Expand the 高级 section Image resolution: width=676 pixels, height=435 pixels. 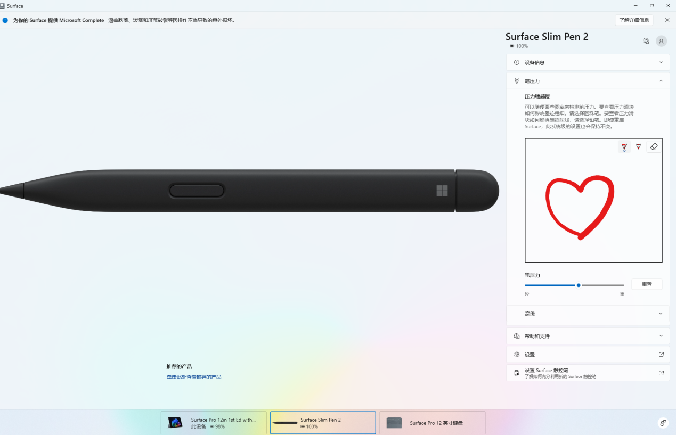click(x=588, y=314)
